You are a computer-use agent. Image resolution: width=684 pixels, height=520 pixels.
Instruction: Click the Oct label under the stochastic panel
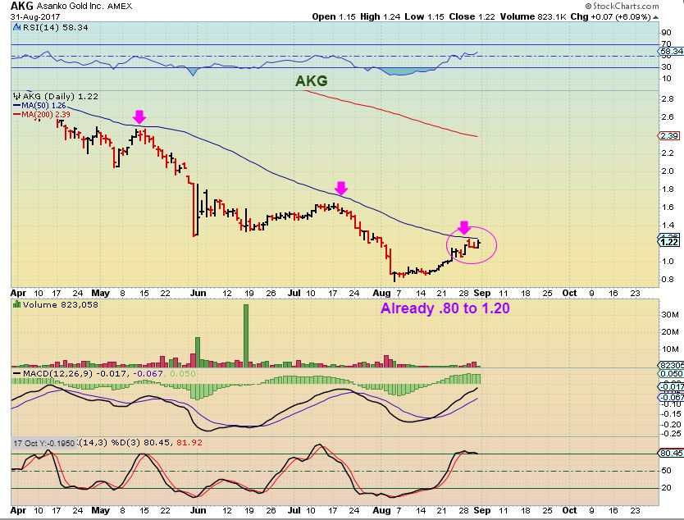click(569, 510)
